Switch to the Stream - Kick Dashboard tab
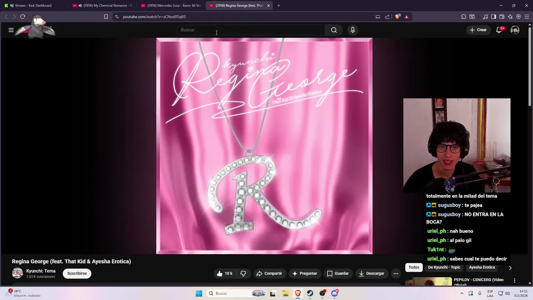 coord(33,5)
